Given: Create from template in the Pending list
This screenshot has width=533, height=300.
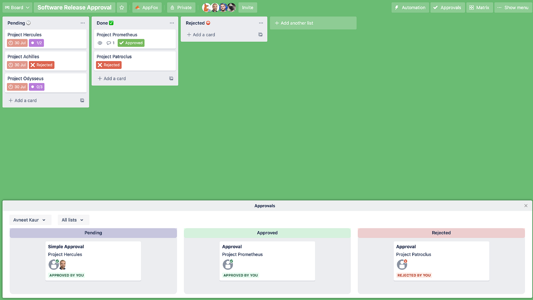Looking at the screenshot, I should [82, 100].
